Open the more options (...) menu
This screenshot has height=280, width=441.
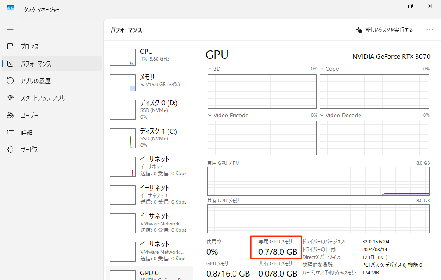429,30
